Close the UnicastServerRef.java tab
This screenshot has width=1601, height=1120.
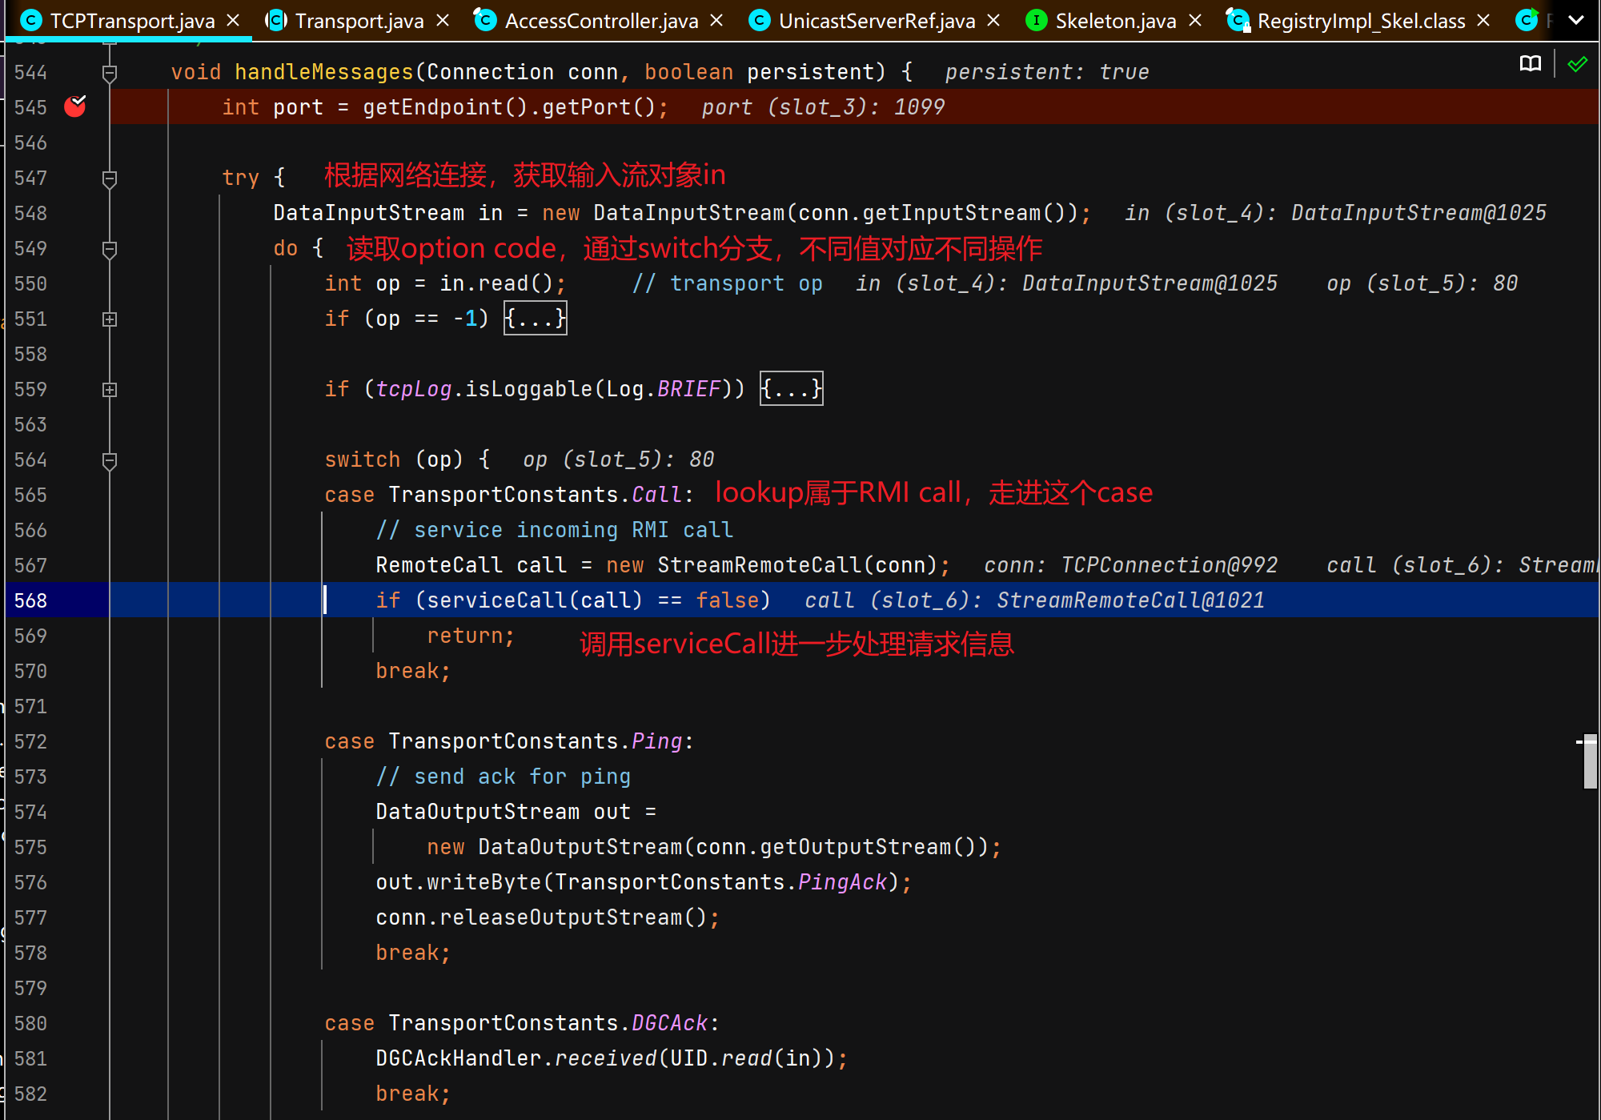coord(993,20)
